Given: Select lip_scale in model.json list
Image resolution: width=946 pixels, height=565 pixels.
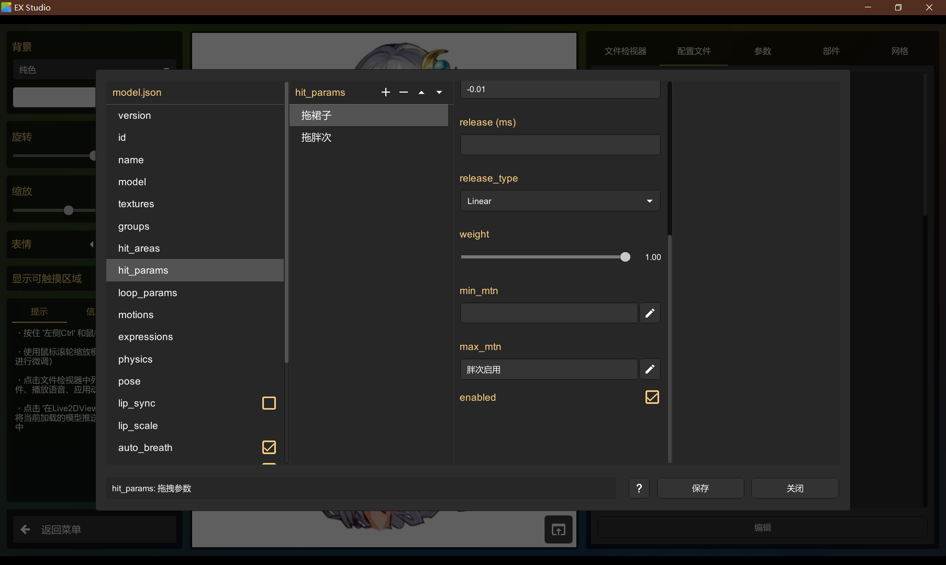Looking at the screenshot, I should point(195,425).
